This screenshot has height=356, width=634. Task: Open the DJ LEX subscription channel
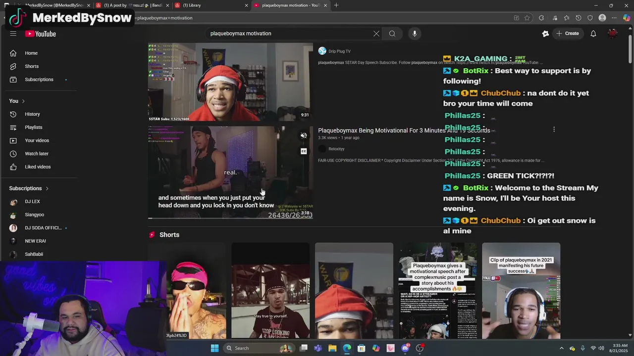(x=32, y=202)
